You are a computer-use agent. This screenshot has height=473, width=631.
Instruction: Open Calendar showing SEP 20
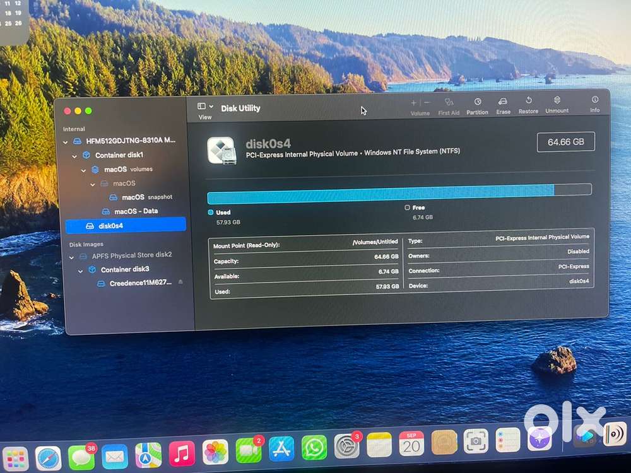click(x=411, y=443)
